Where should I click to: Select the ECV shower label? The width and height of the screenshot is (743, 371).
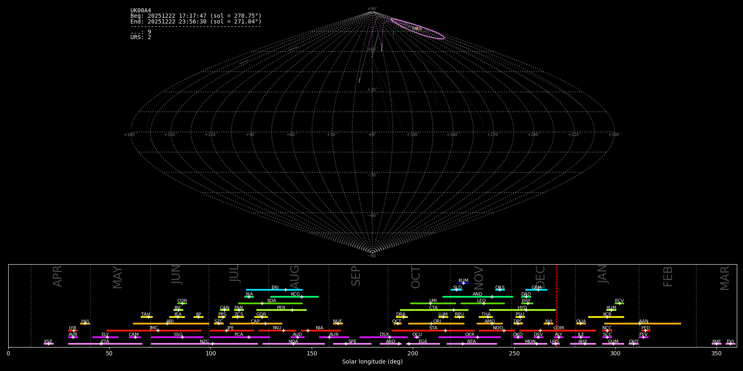tap(619, 301)
